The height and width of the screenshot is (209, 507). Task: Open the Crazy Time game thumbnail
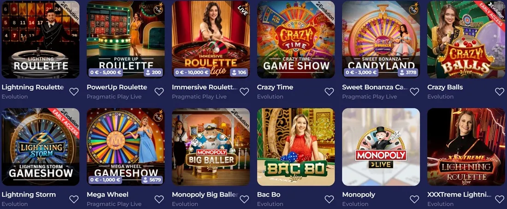[x=296, y=40]
